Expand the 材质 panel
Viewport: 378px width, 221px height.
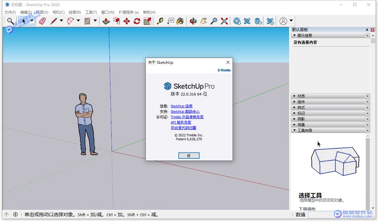coord(295,96)
